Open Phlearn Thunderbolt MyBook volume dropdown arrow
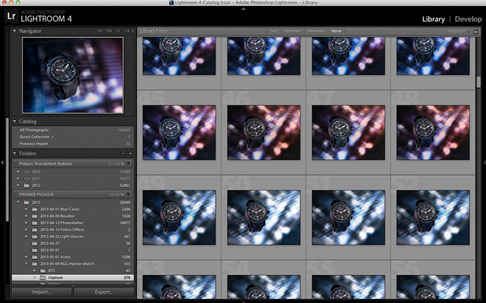 click(128, 164)
